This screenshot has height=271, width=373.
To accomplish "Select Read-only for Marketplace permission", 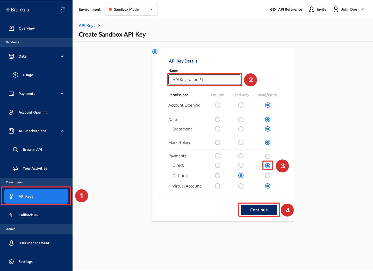I will [x=241, y=142].
